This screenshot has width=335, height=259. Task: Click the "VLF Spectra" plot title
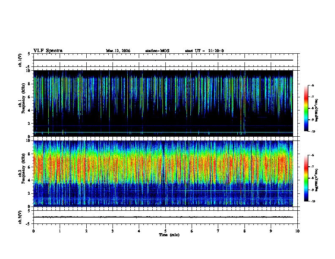pyautogui.click(x=48, y=51)
